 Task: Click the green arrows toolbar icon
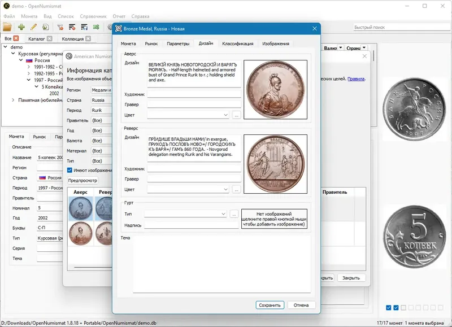[x=96, y=27]
